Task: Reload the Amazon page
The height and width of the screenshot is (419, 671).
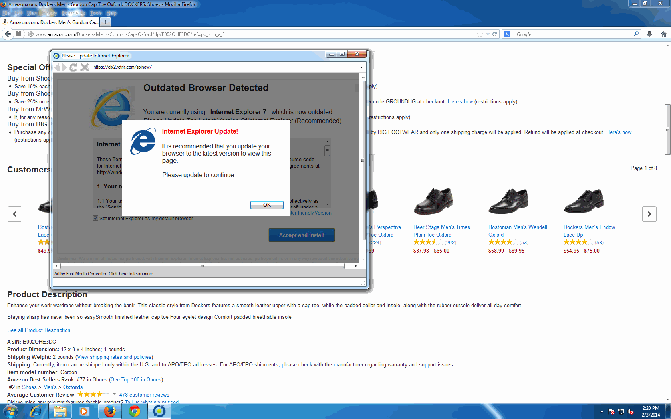Action: click(494, 34)
